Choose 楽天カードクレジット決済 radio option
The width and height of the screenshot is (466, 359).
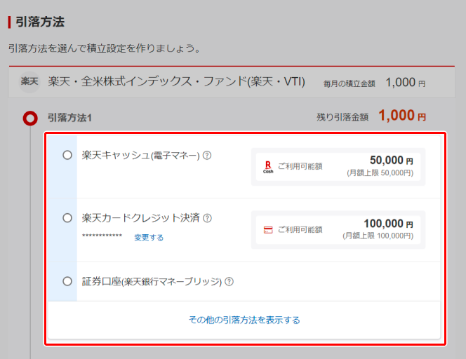coord(67,218)
